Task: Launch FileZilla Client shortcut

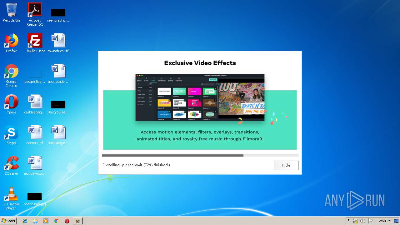Action: [35, 43]
